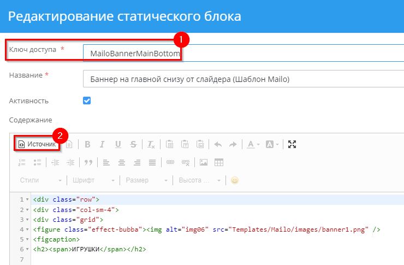Maximize the editor with fullscreen icon
This screenshot has width=404, height=265.
(x=292, y=144)
